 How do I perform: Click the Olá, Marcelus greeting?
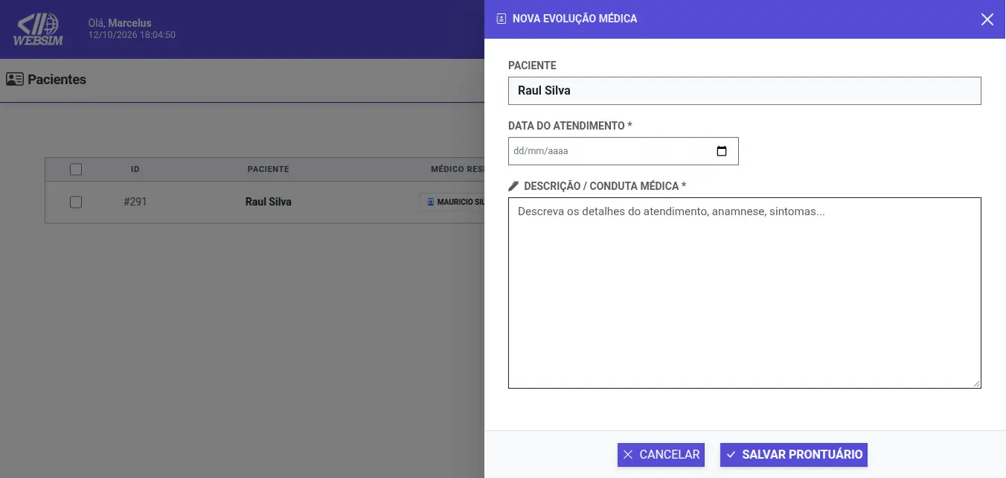pyautogui.click(x=120, y=23)
